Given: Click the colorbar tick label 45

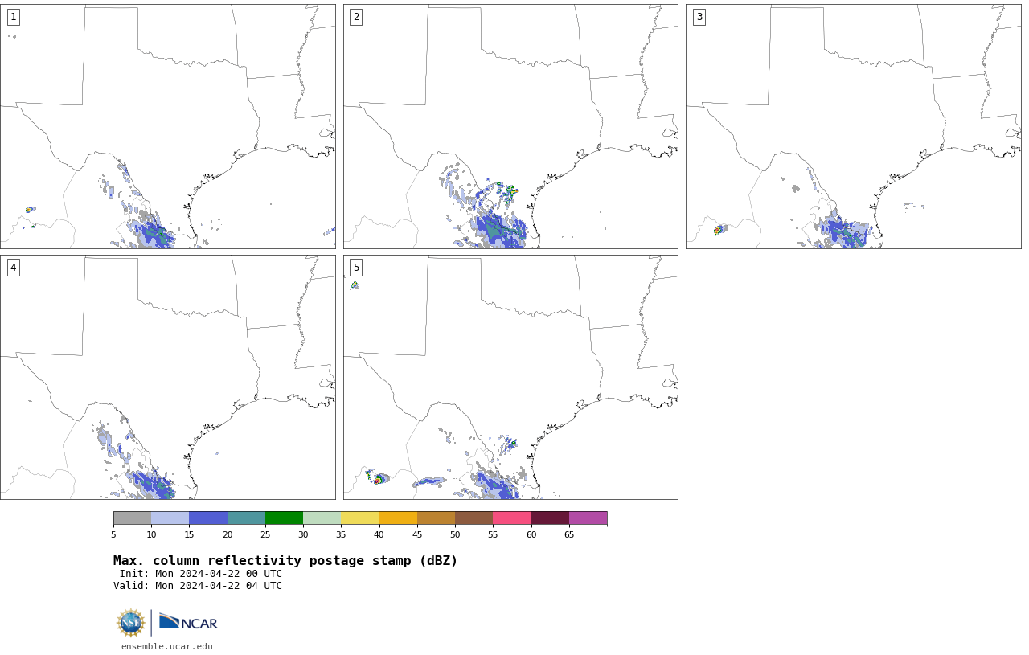Looking at the screenshot, I should coord(417,534).
